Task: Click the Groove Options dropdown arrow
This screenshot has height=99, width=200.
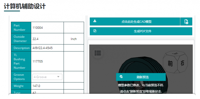Action: pos(58,77)
